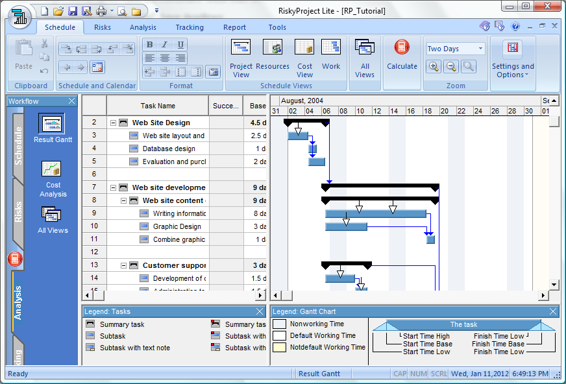Image resolution: width=566 pixels, height=384 pixels.
Task: Save the project with the floppy icon
Action: (x=73, y=11)
